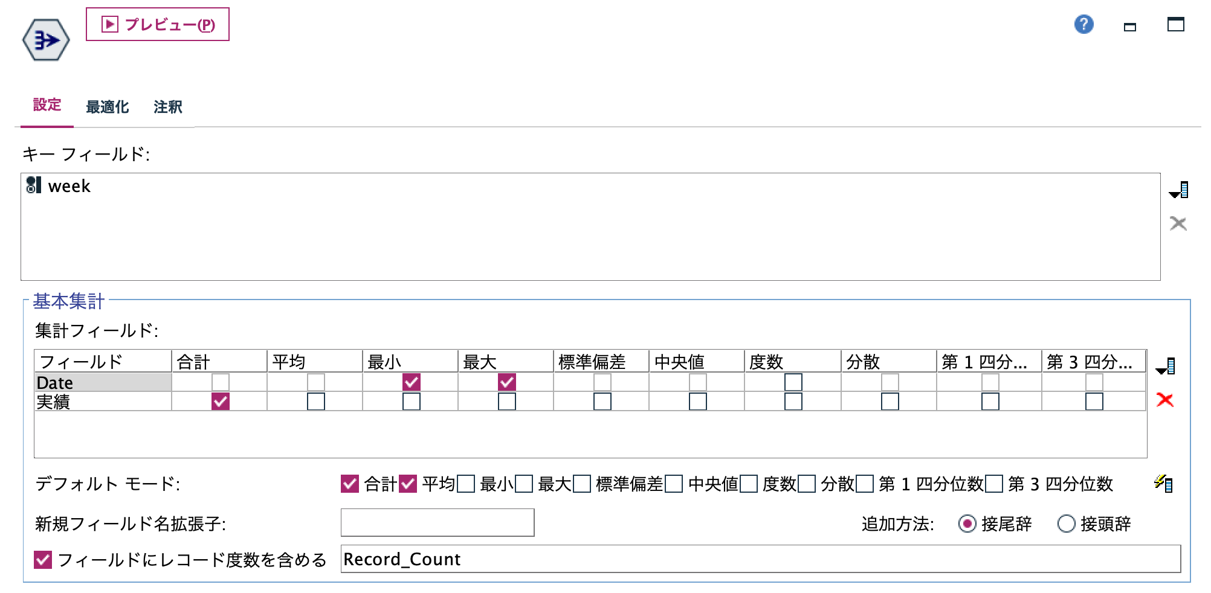The height and width of the screenshot is (593, 1211).
Task: Open key field picker icon
Action: pyautogui.click(x=1179, y=190)
